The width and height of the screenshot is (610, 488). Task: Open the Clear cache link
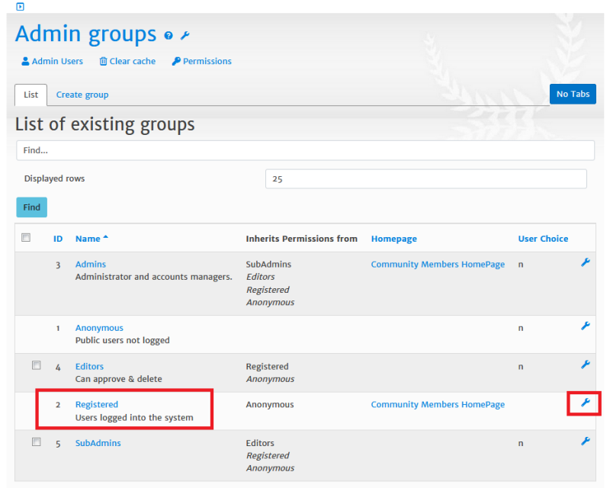[127, 62]
